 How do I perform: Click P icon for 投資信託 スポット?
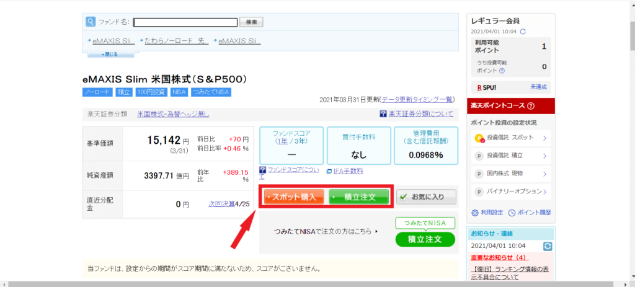pyautogui.click(x=479, y=138)
